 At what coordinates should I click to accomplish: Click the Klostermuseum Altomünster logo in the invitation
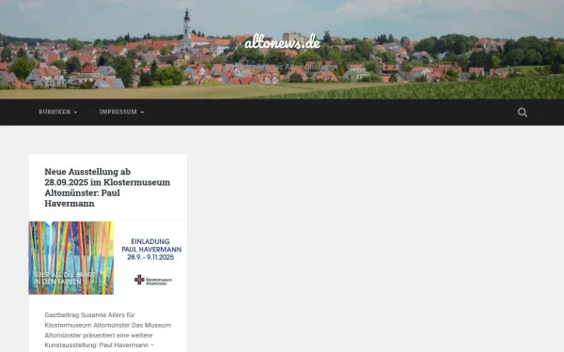pyautogui.click(x=153, y=280)
